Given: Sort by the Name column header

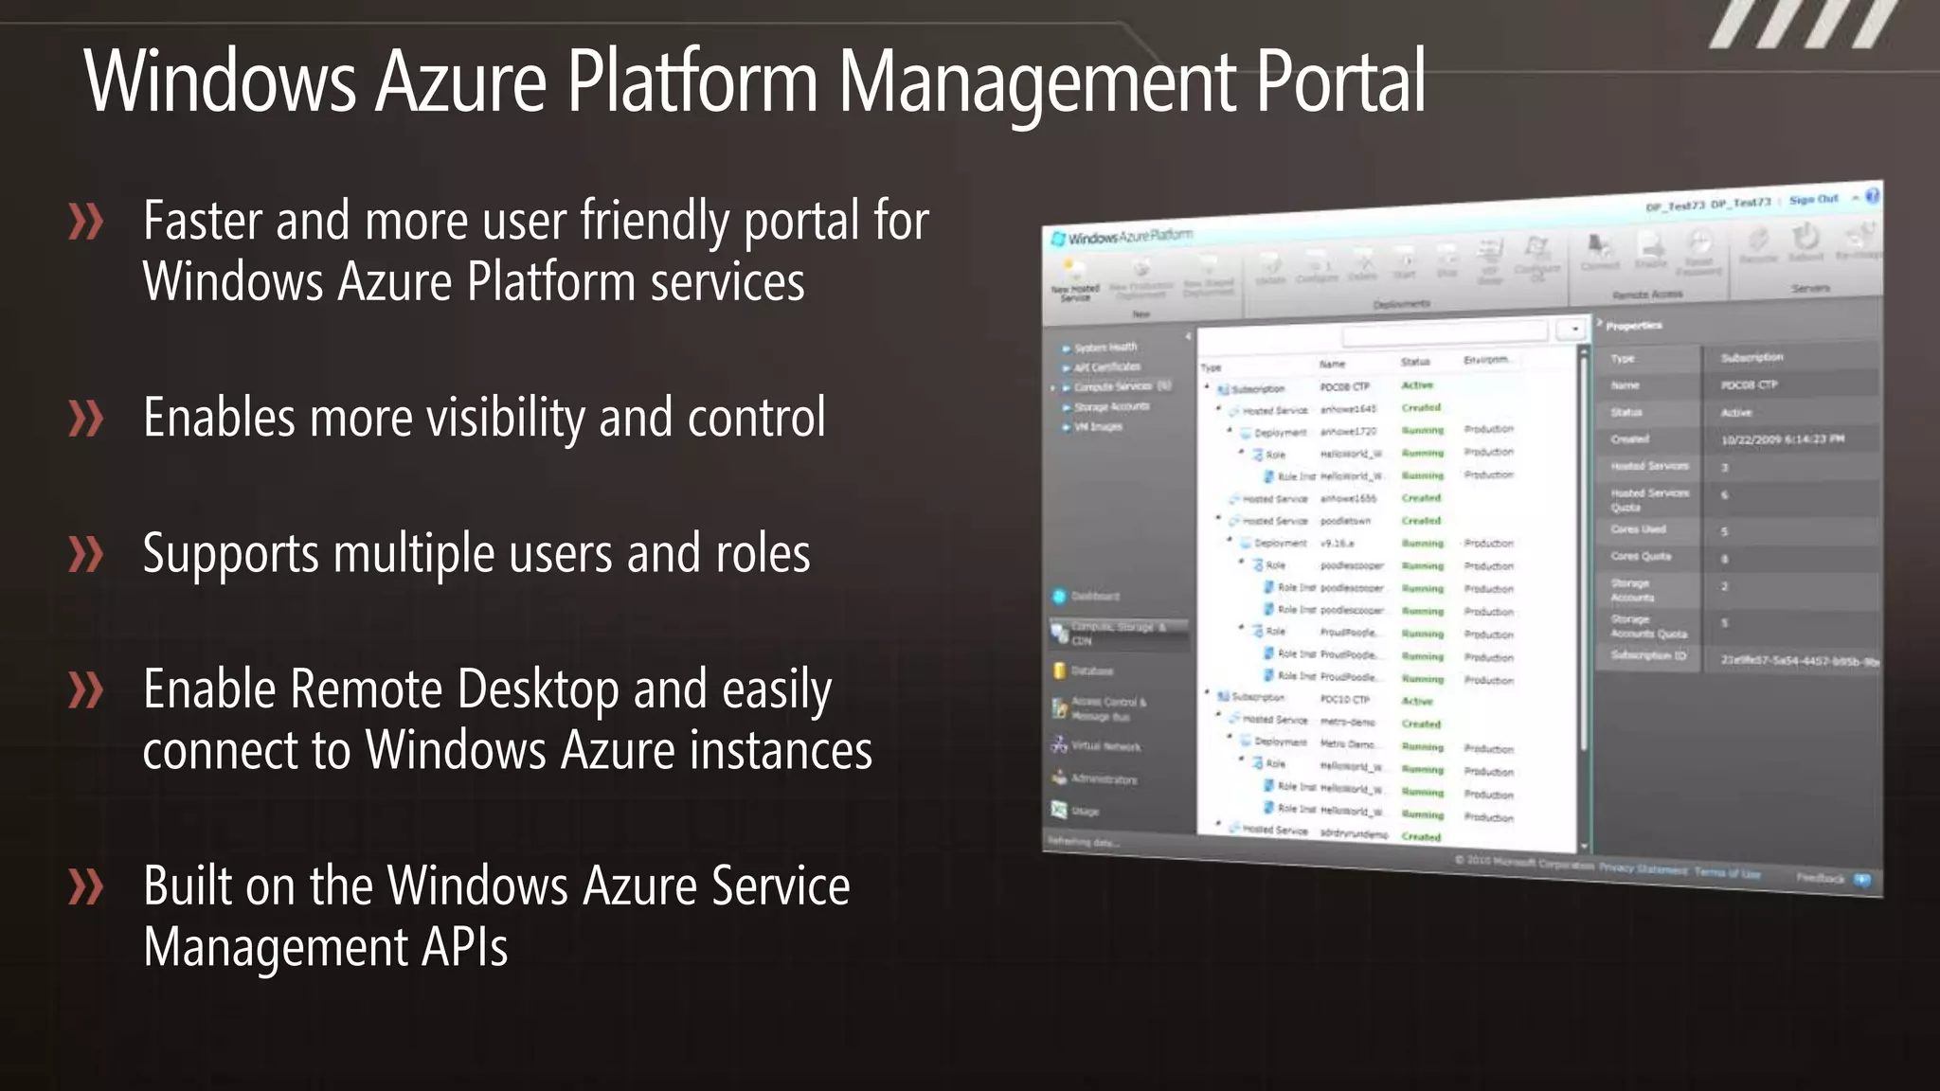Looking at the screenshot, I should (x=1333, y=364).
